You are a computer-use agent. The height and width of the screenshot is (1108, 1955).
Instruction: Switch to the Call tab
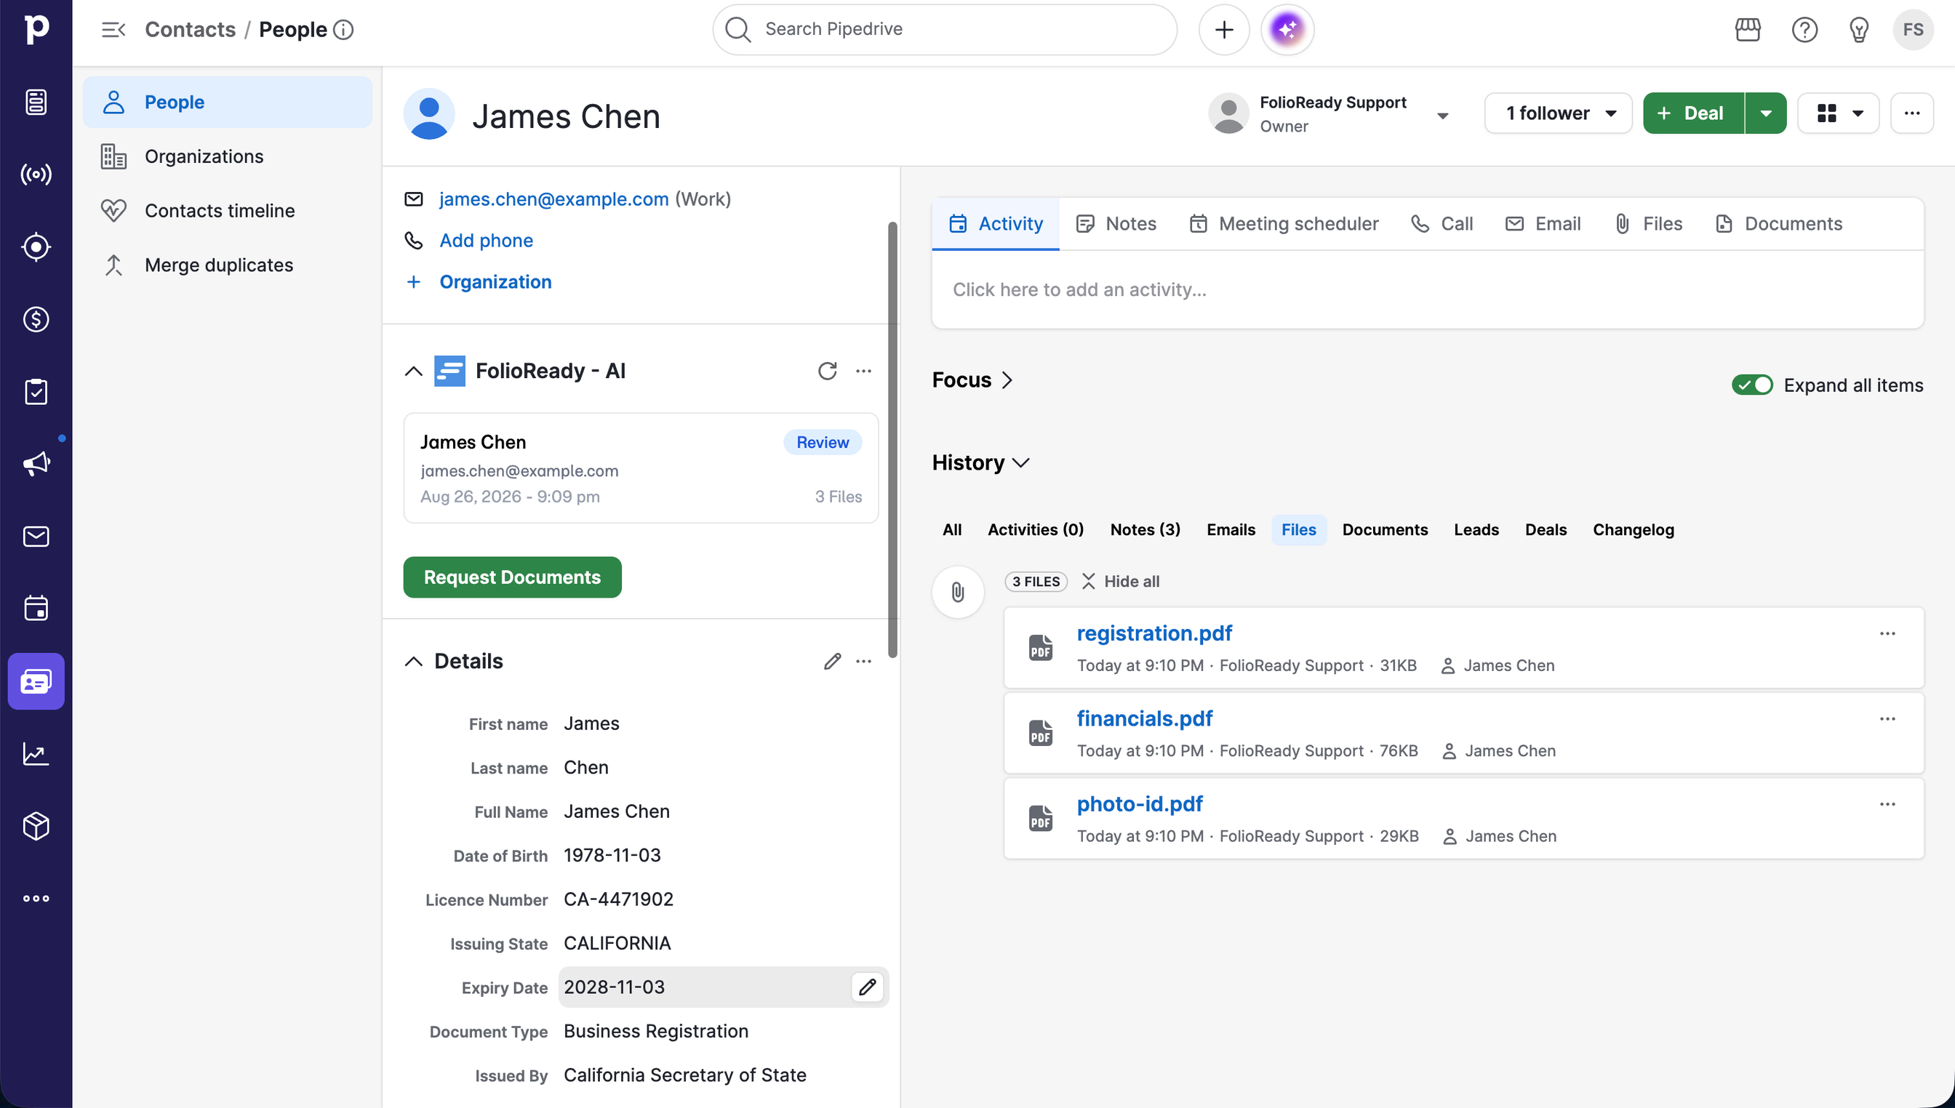pyautogui.click(x=1442, y=224)
